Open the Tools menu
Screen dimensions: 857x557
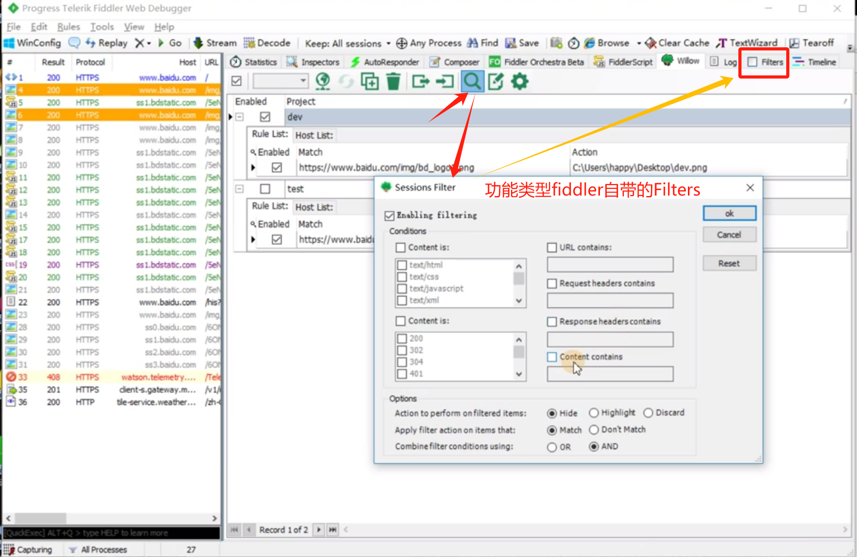tap(102, 27)
